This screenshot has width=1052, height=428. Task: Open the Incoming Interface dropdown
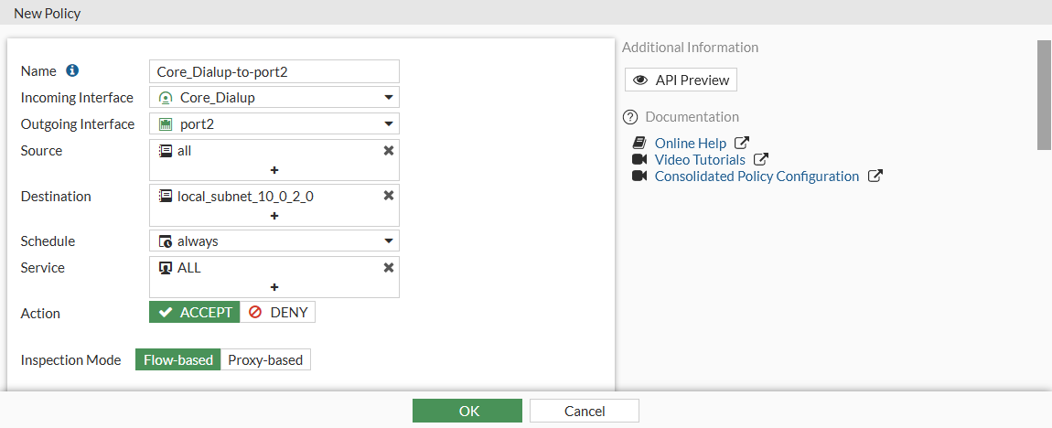pyautogui.click(x=274, y=97)
